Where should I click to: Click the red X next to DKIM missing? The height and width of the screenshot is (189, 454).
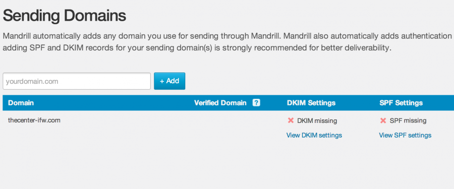291,120
